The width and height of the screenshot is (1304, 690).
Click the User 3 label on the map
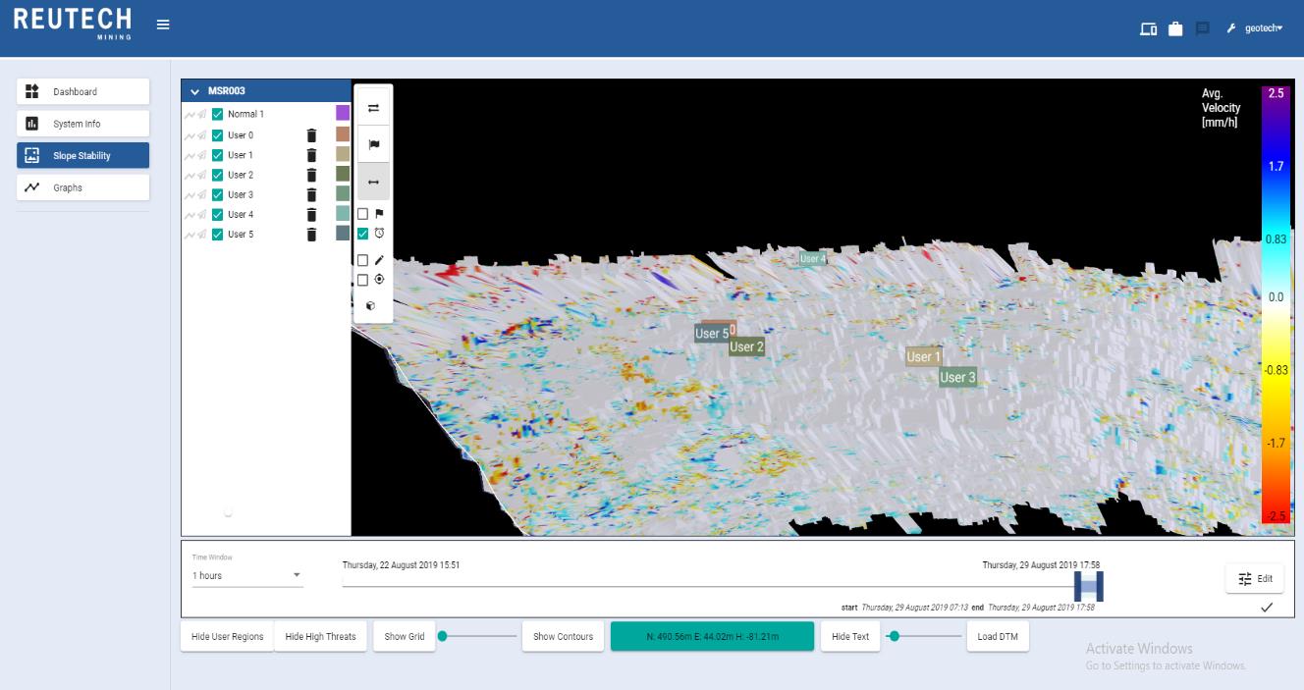click(x=958, y=377)
